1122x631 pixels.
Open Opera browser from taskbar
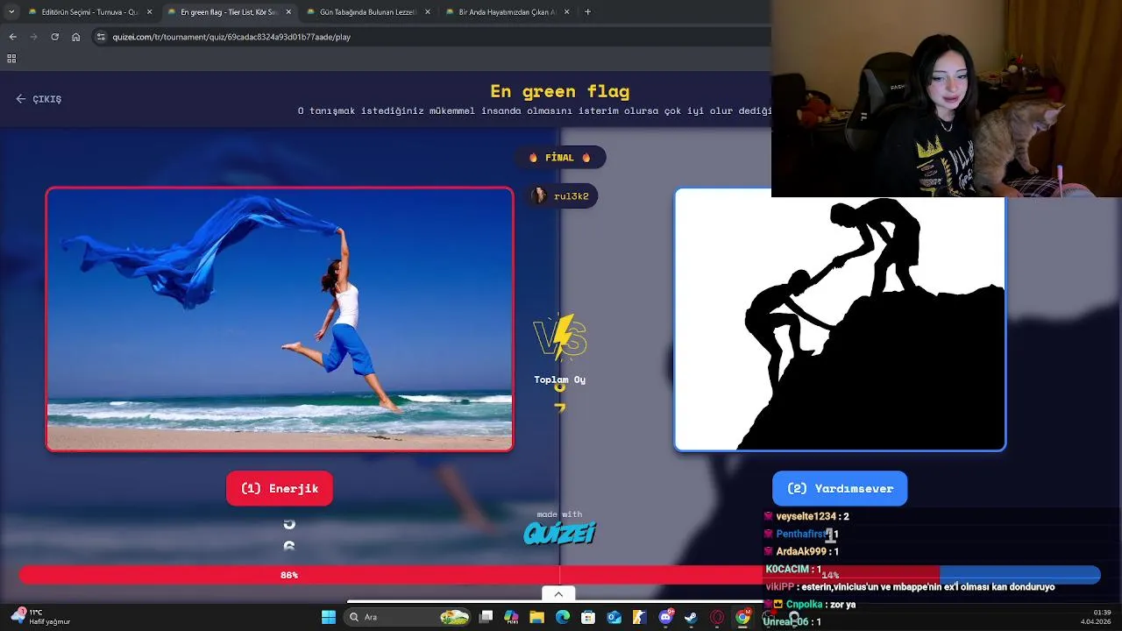pos(717,617)
